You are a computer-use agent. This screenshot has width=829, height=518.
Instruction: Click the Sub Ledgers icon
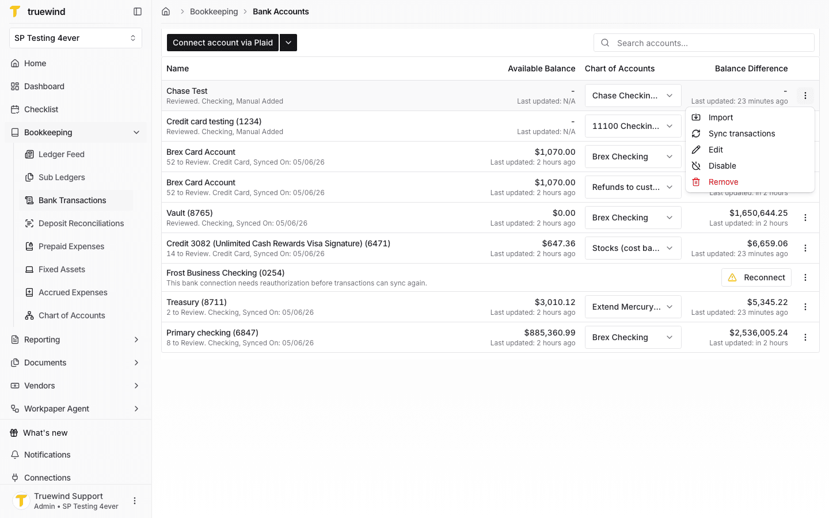tap(29, 177)
